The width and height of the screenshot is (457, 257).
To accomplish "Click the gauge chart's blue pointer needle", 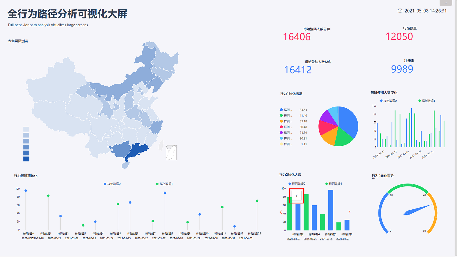I will point(417,210).
